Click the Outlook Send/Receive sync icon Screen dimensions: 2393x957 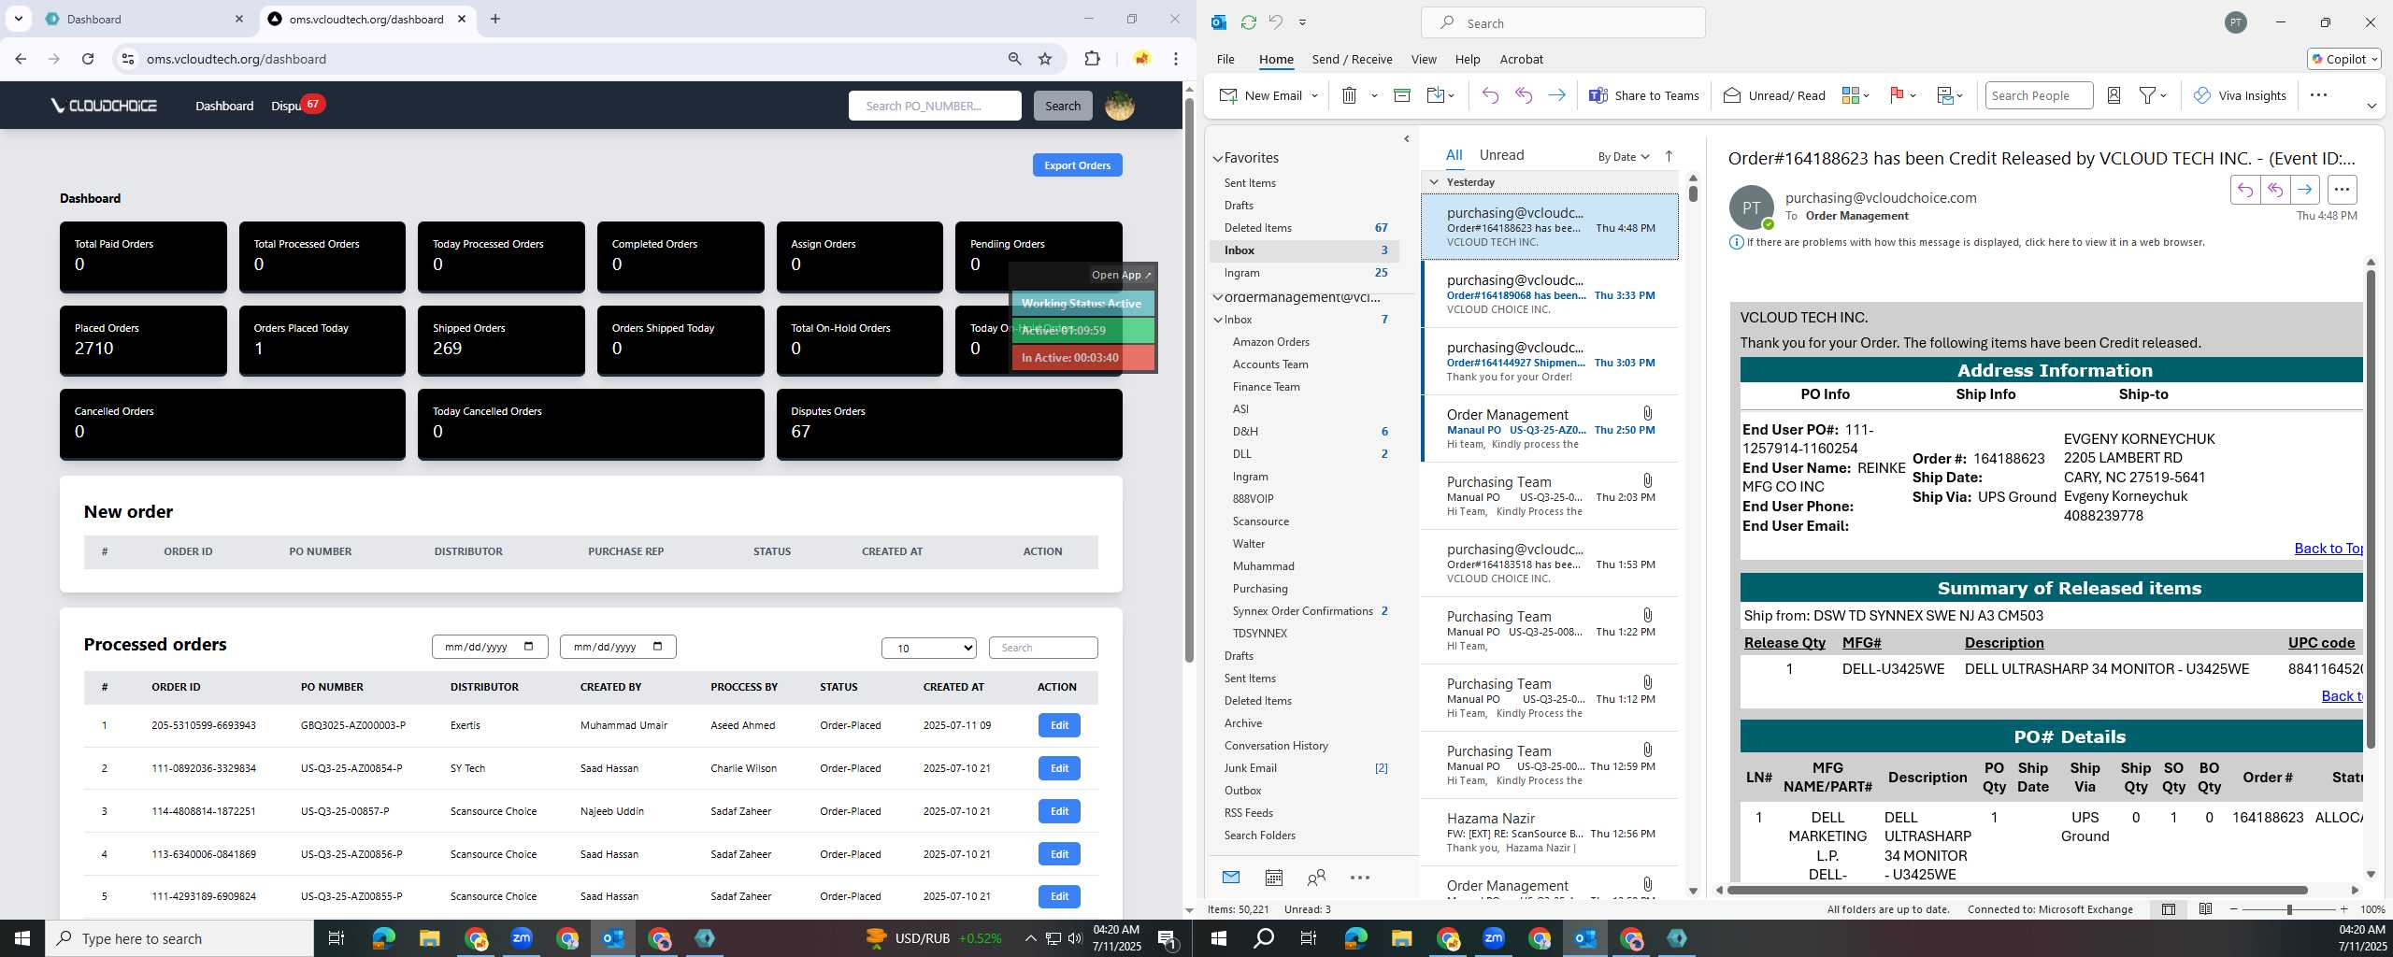point(1248,22)
